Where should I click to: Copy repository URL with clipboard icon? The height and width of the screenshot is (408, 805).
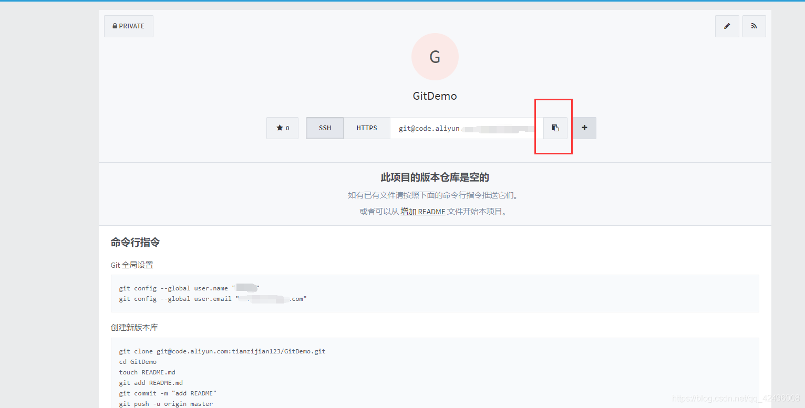point(555,128)
